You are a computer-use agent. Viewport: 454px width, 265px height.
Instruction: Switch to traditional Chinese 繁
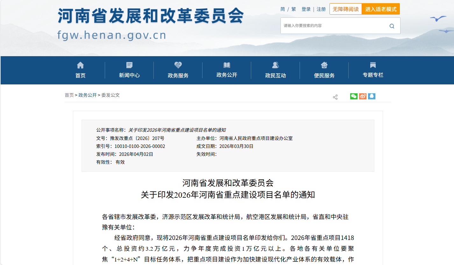294,9
